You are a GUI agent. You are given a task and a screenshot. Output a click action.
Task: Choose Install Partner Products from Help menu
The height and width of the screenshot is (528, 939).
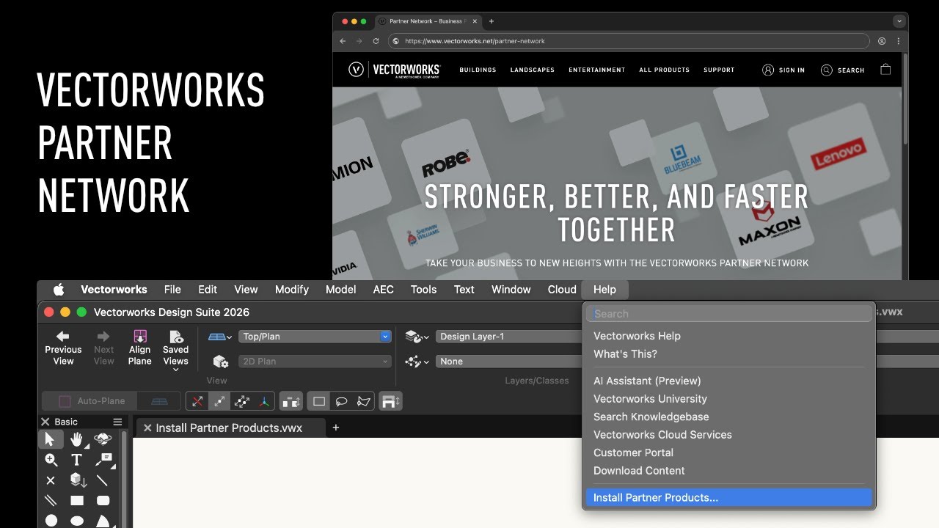(x=729, y=497)
